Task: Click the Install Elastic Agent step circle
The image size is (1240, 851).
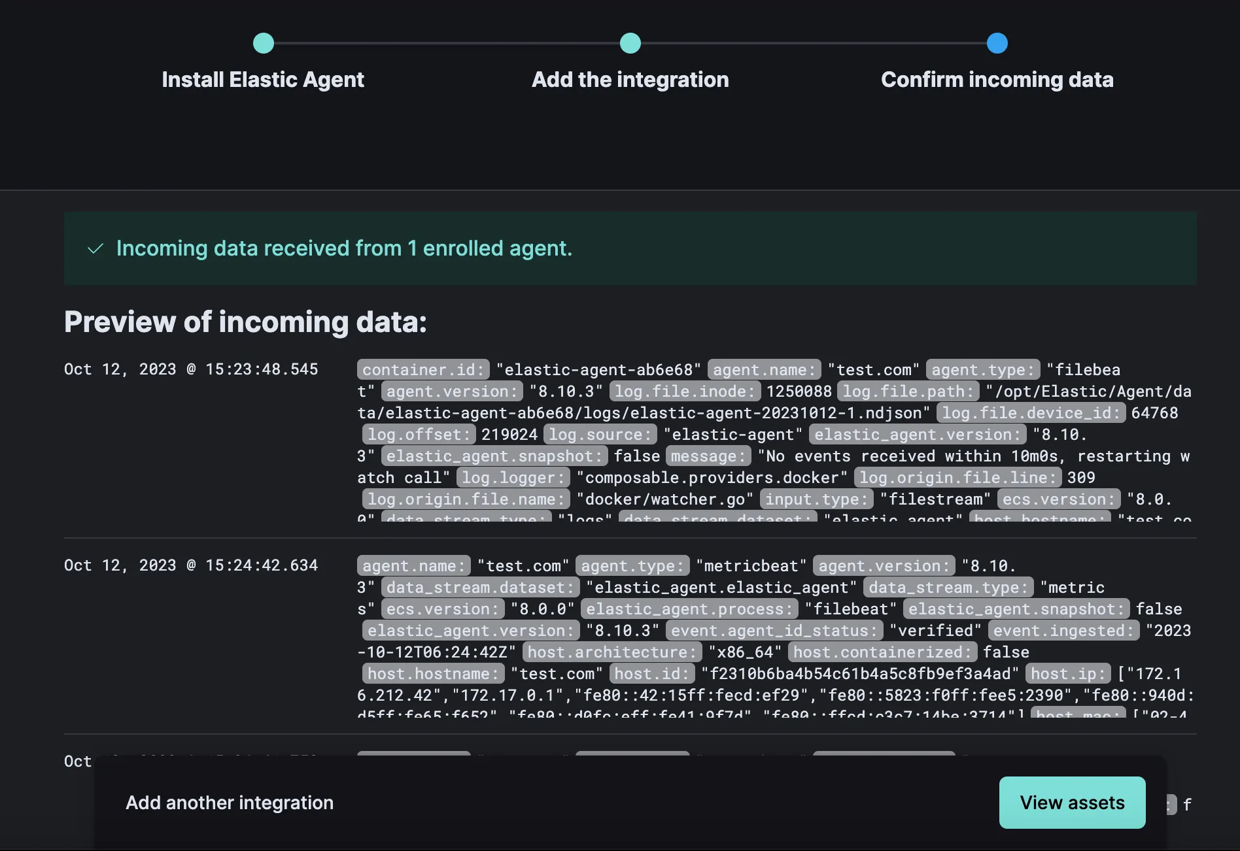Action: click(264, 43)
